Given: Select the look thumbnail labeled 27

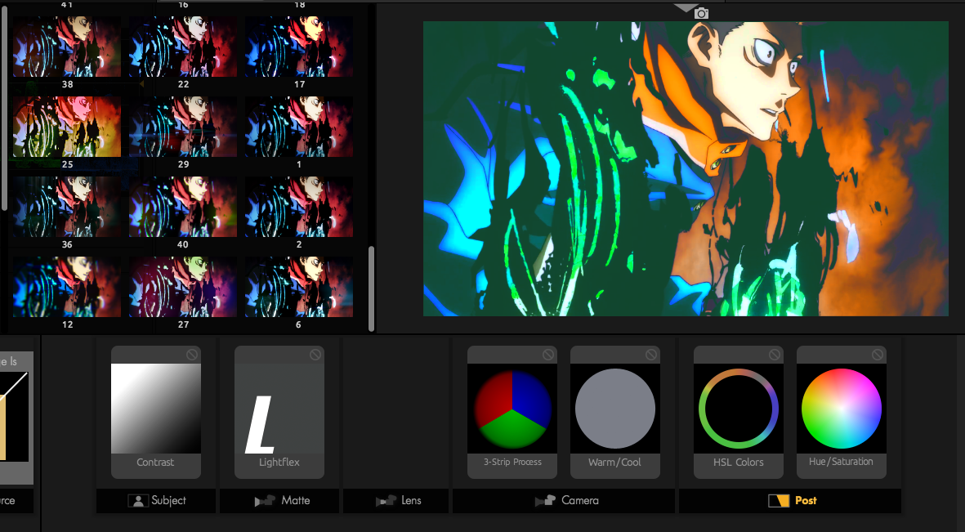Looking at the screenshot, I should (183, 287).
